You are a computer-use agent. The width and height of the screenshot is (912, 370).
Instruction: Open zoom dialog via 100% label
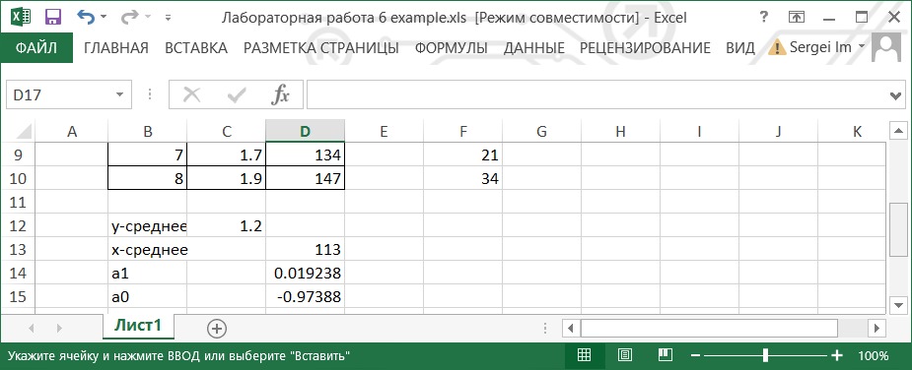873,355
